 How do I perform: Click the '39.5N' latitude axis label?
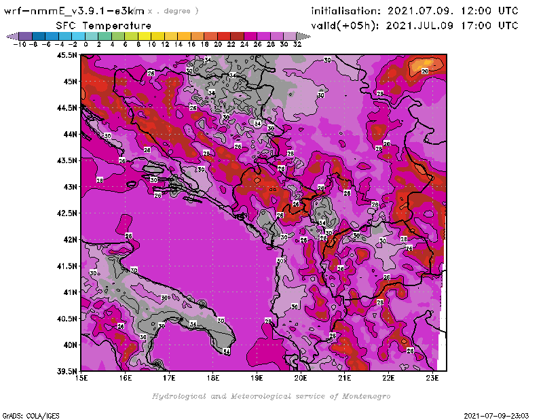point(67,372)
